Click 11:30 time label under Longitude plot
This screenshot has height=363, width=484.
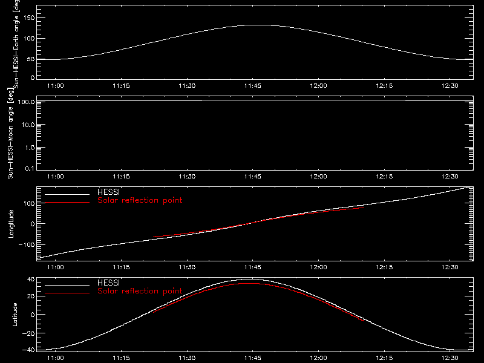[187, 267]
